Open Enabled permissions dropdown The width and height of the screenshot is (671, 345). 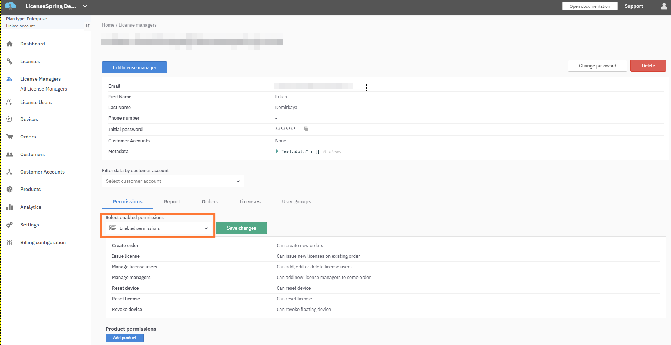[159, 228]
